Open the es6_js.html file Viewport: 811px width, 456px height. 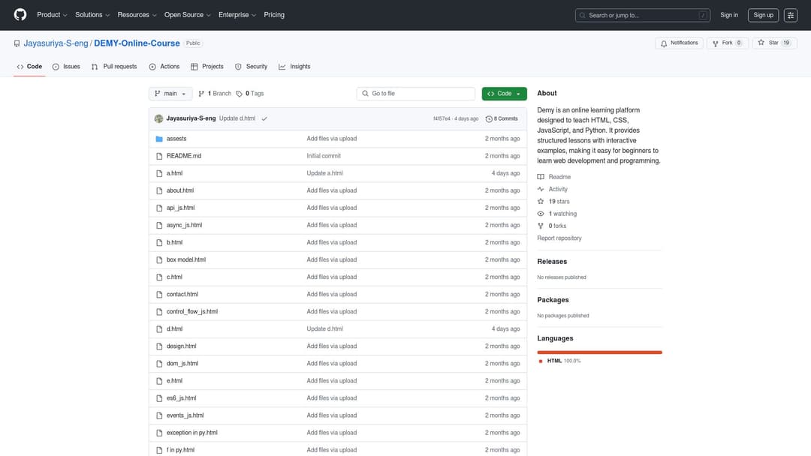(181, 398)
